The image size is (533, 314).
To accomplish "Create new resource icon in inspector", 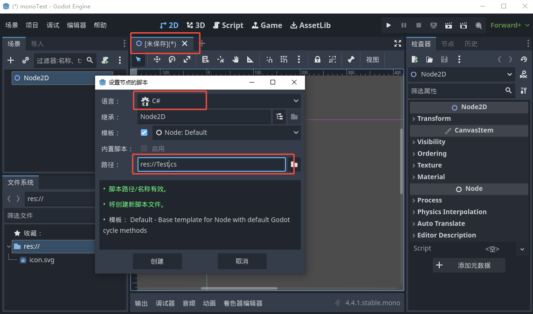I will (x=415, y=60).
